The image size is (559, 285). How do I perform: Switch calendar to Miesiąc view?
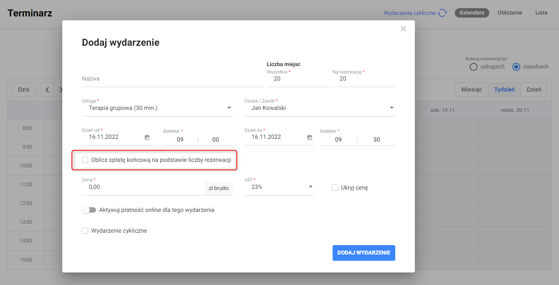[x=472, y=90]
